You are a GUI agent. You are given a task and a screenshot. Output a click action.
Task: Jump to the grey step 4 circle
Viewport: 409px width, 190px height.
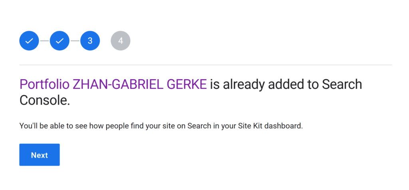(x=121, y=41)
